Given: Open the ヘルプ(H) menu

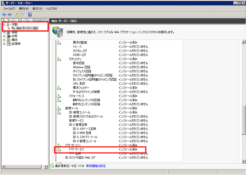Looking at the screenshot, I should pyautogui.click(x=51, y=8).
